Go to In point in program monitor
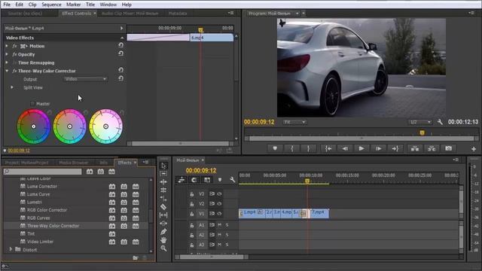 tap(328, 149)
